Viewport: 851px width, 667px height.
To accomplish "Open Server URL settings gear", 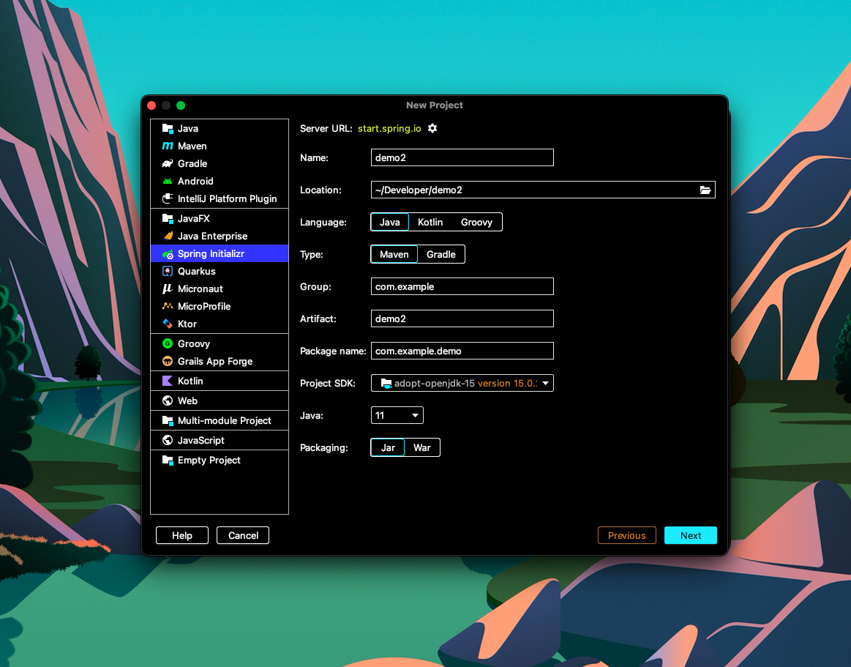I will coord(432,129).
